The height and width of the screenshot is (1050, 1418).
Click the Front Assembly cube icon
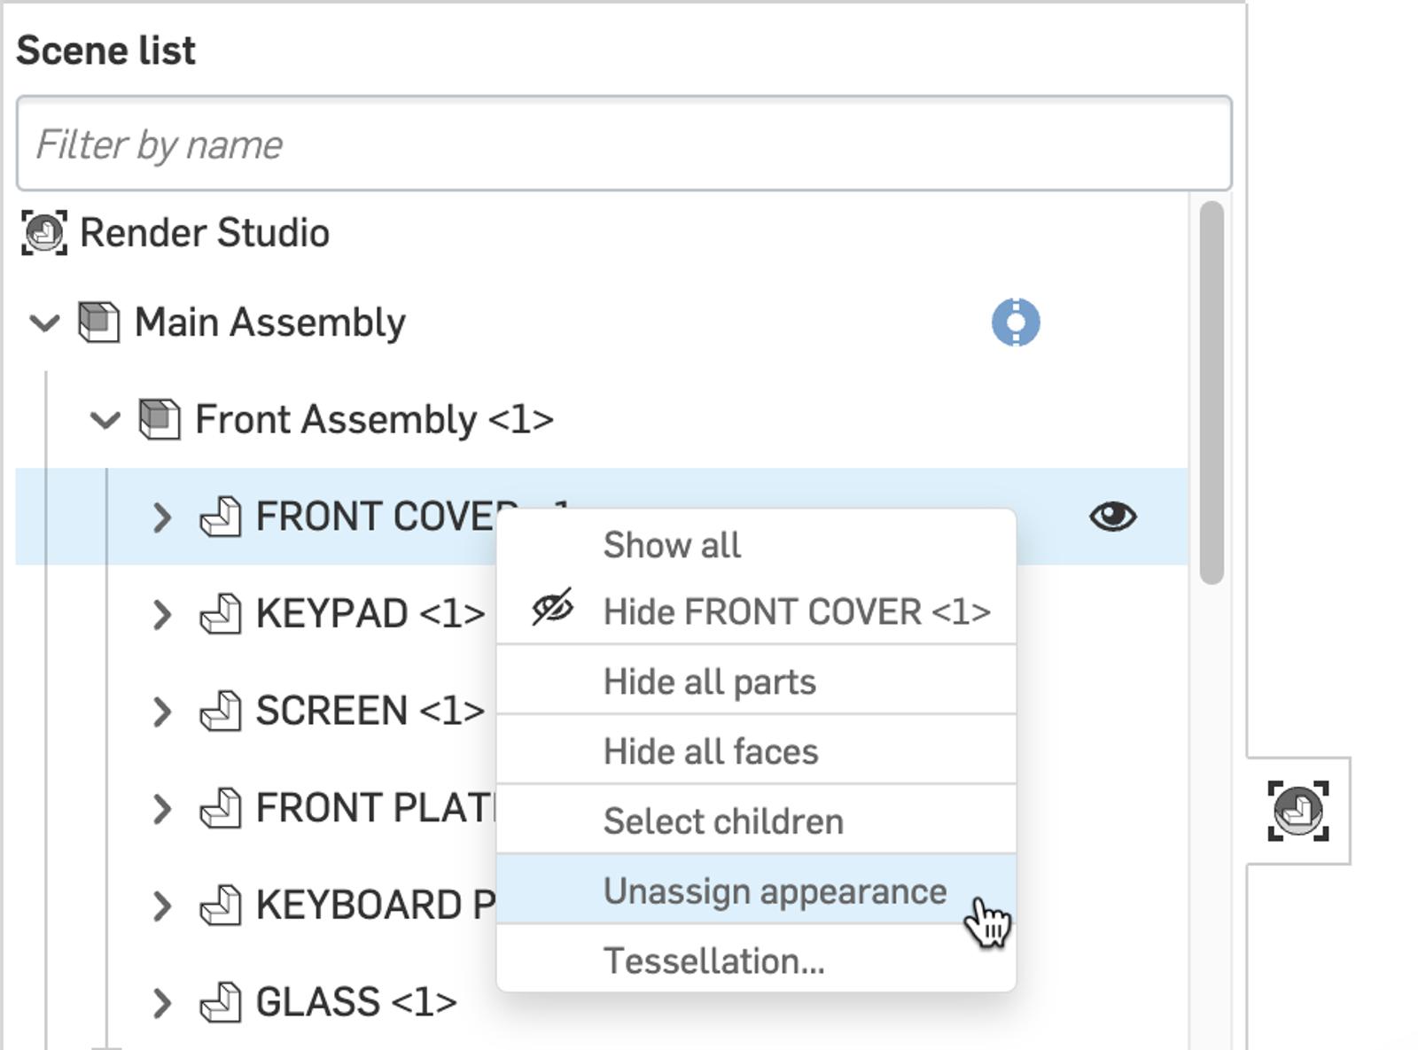(160, 419)
